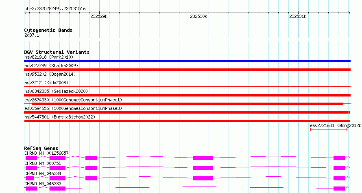The image size is (362, 193).
Task: Select the red esv3594656 variant bar
Action: tap(187, 112)
